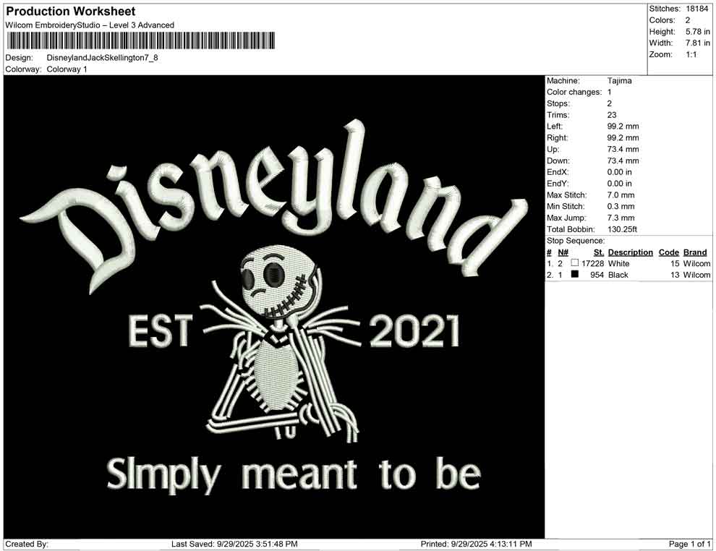
Task: Click the barcode under the worksheet header
Action: [140, 40]
